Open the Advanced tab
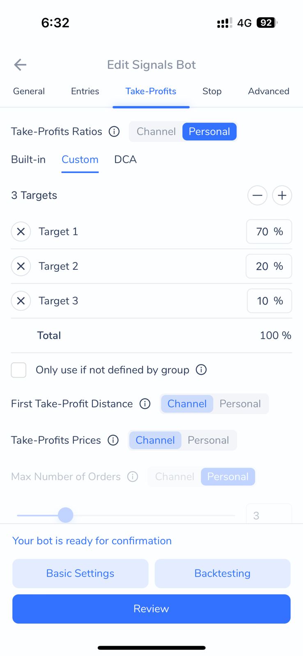Image resolution: width=303 pixels, height=656 pixels. 269,91
